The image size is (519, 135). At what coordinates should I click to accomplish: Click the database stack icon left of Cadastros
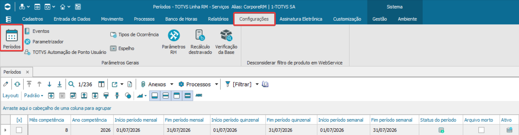[8, 19]
